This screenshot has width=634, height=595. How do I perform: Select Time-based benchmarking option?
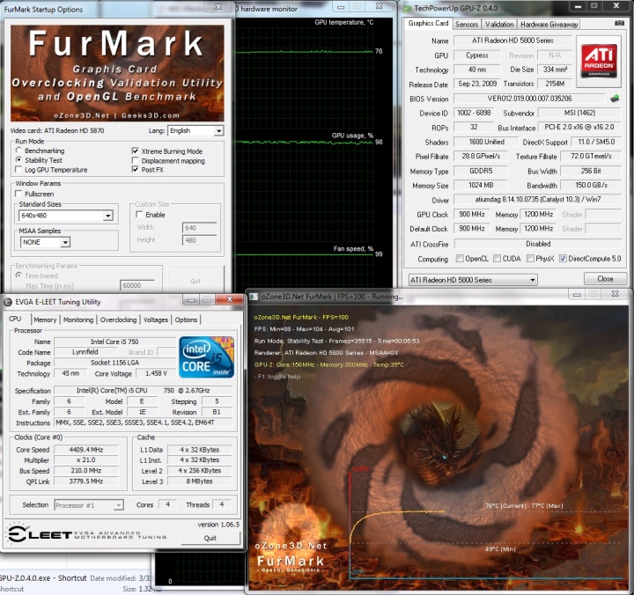pos(18,275)
